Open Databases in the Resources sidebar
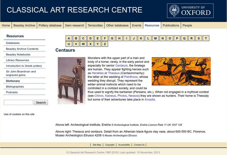The image size is (227, 155). 13,43
